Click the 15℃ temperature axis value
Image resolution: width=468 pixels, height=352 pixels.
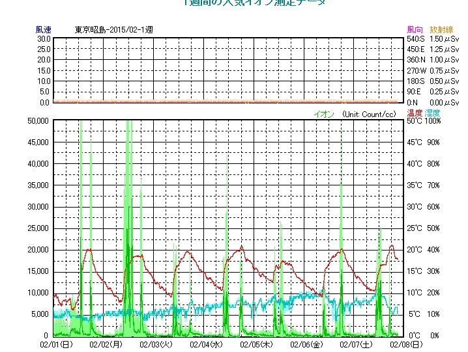pyautogui.click(x=415, y=271)
